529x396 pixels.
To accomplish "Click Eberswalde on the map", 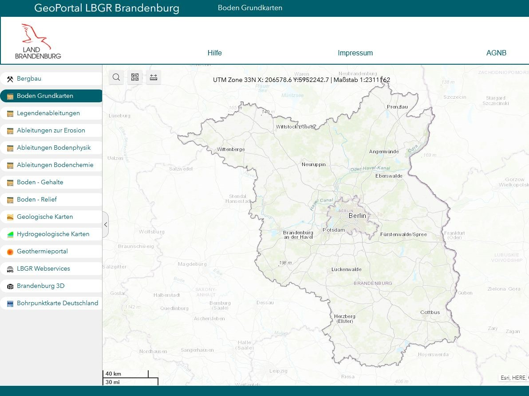I will coord(389,176).
